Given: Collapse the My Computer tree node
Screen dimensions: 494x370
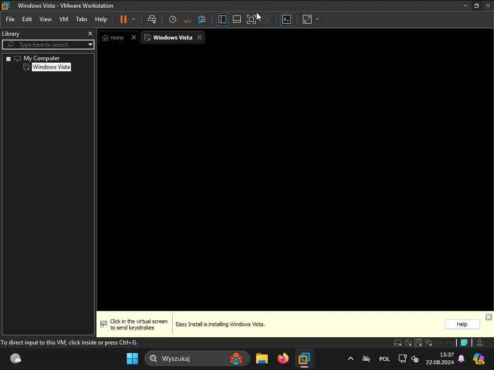Looking at the screenshot, I should coord(9,59).
